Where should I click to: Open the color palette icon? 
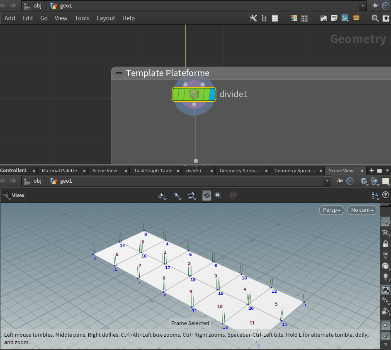(294, 18)
